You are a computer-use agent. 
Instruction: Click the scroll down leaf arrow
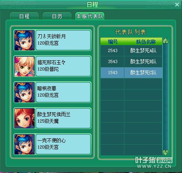(x=165, y=153)
